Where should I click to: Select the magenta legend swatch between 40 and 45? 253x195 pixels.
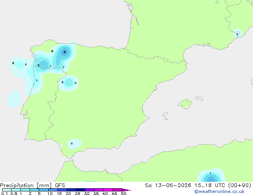click(108, 190)
